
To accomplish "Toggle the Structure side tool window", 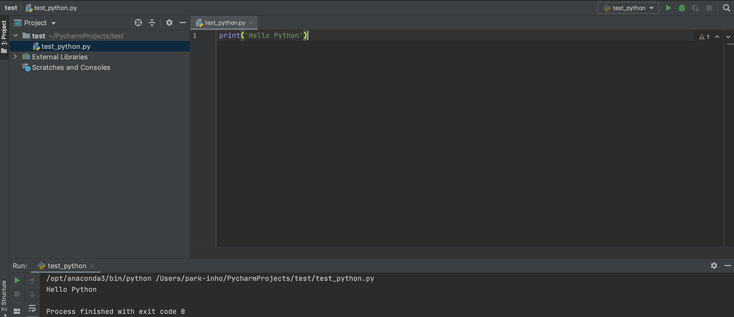I will [4, 296].
